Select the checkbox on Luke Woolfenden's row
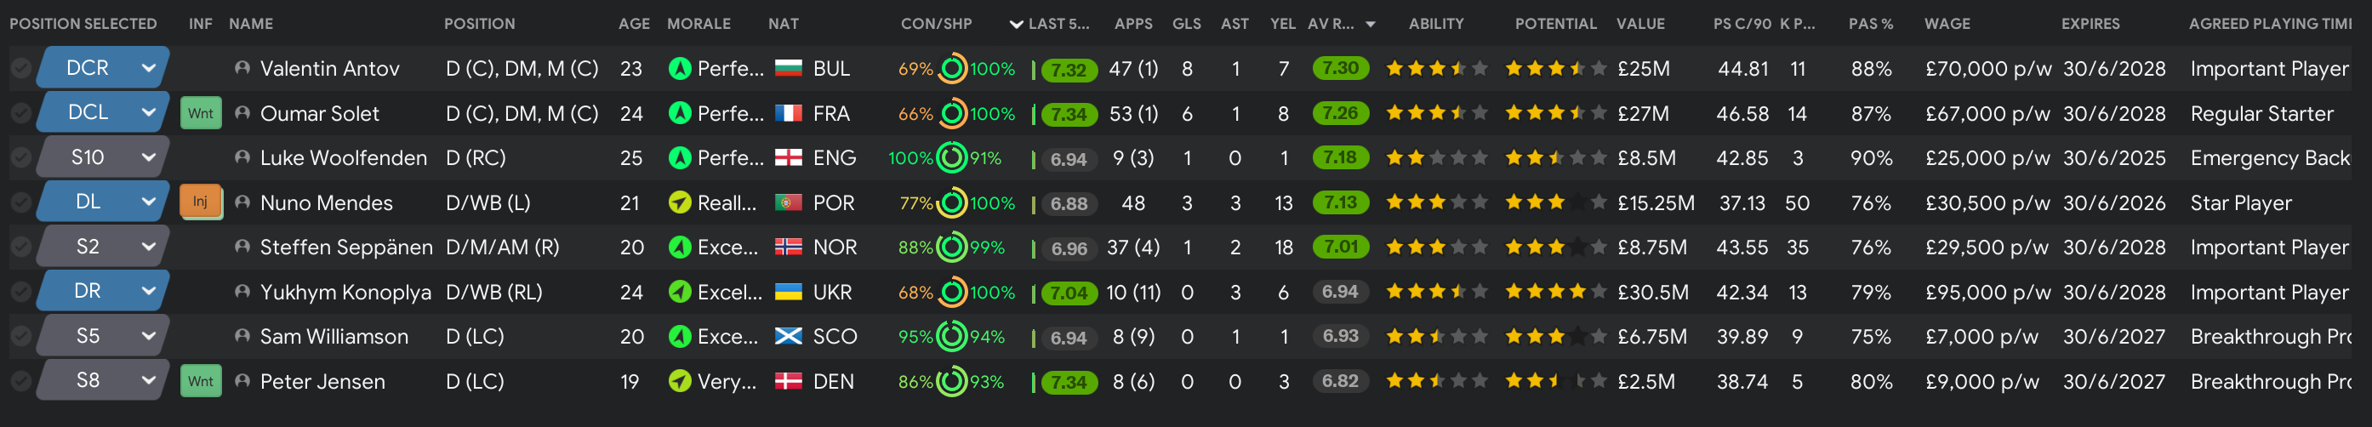 click(x=20, y=157)
